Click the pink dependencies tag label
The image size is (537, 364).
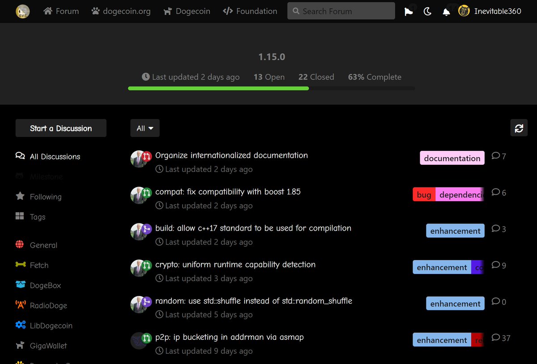tap(460, 194)
